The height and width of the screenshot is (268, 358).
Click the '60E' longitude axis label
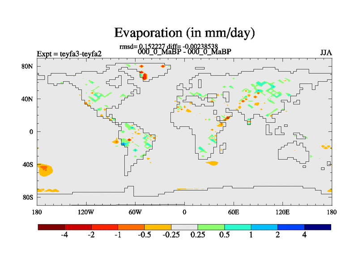click(x=233, y=211)
